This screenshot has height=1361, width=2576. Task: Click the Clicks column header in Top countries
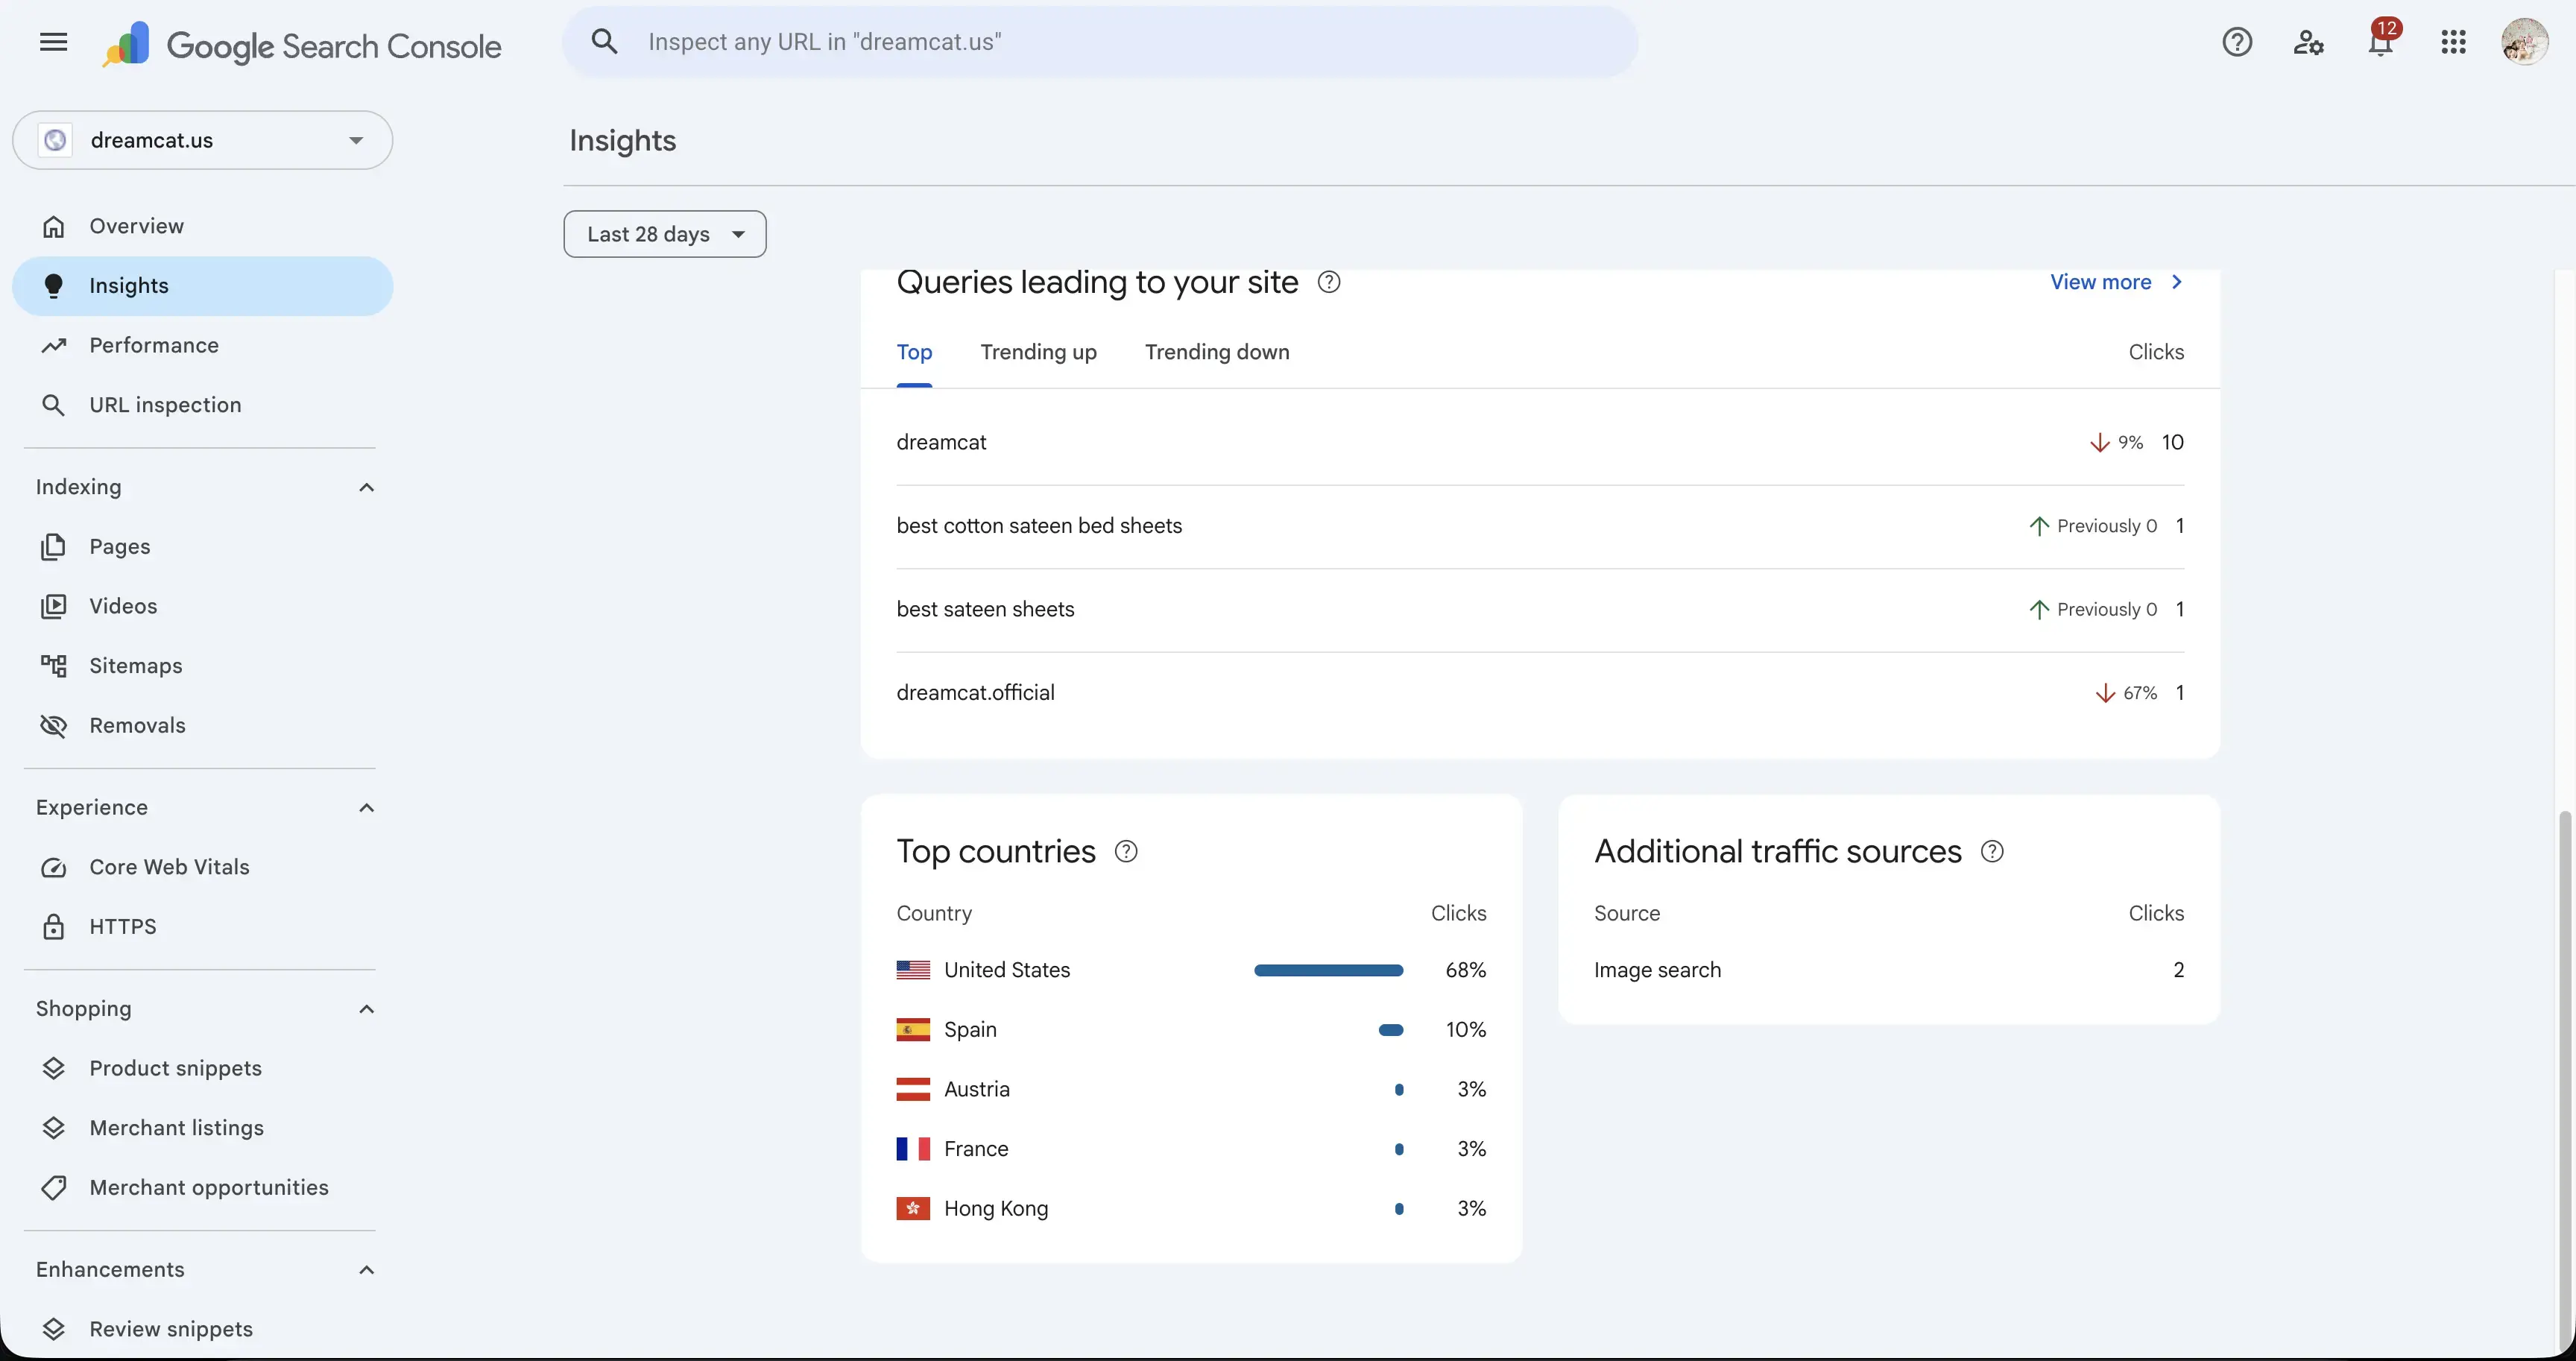point(1458,913)
